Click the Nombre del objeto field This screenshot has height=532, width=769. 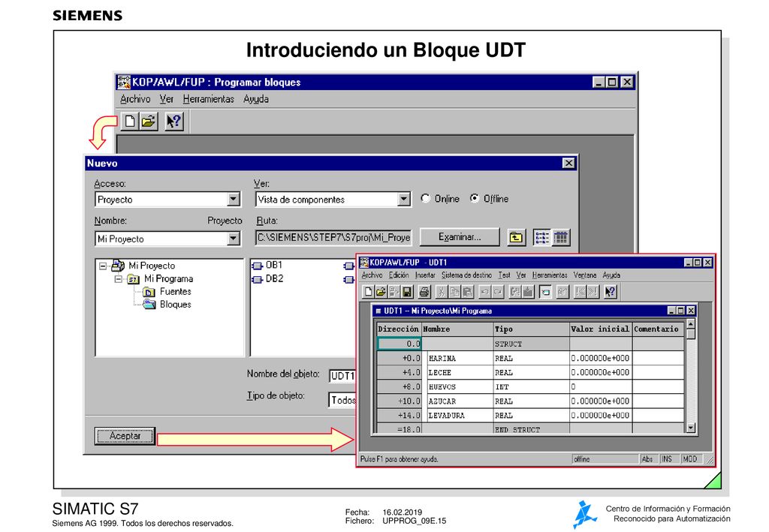click(x=342, y=376)
